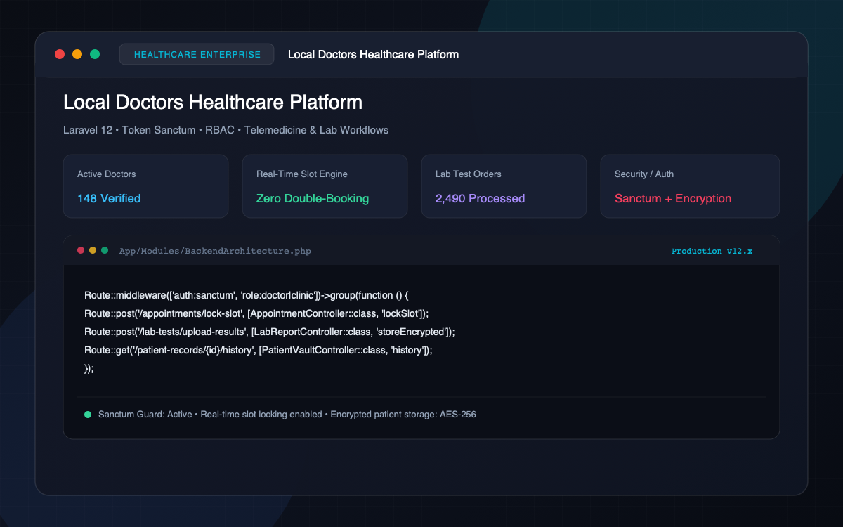Click the patient-records history route line
Screen dimensions: 843x527
pyautogui.click(x=259, y=349)
